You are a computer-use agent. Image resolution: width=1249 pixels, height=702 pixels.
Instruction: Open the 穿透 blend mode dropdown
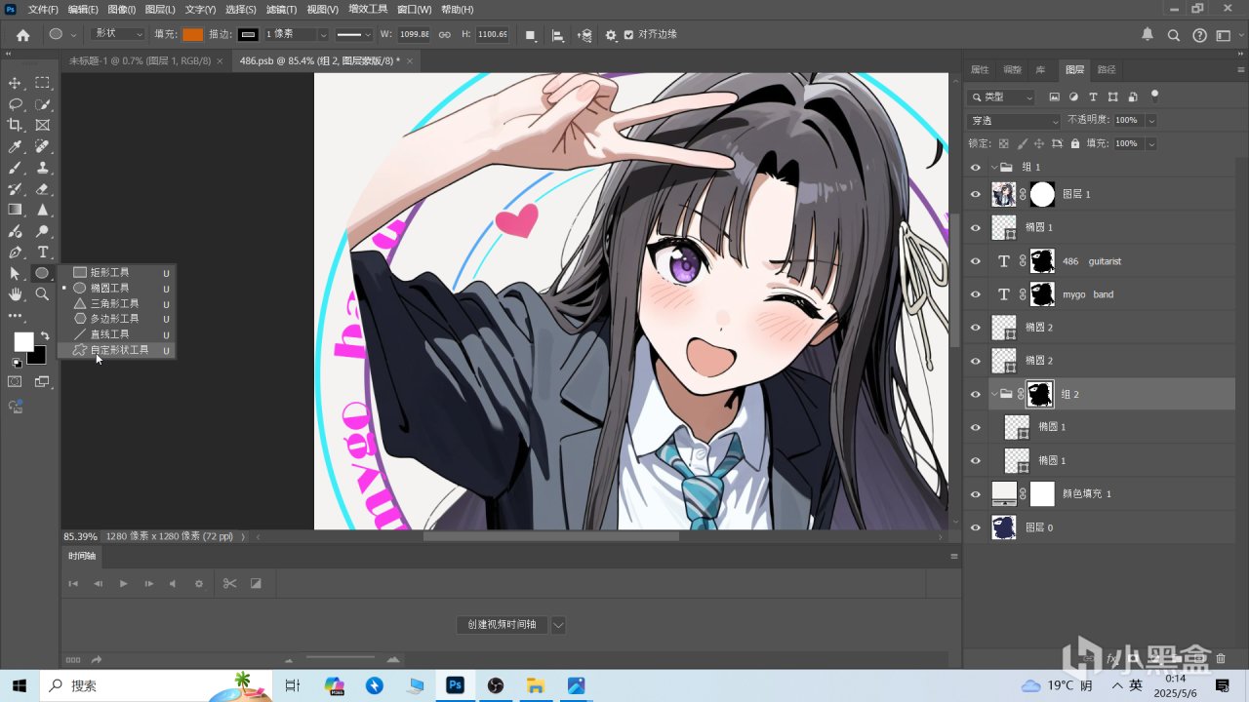pyautogui.click(x=1014, y=121)
